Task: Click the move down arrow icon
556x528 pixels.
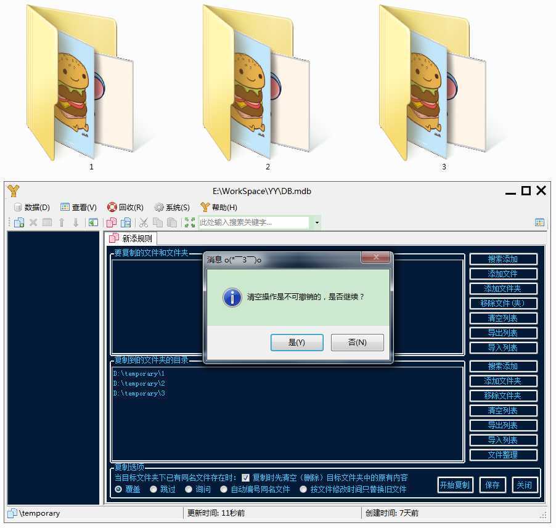Action: point(76,222)
